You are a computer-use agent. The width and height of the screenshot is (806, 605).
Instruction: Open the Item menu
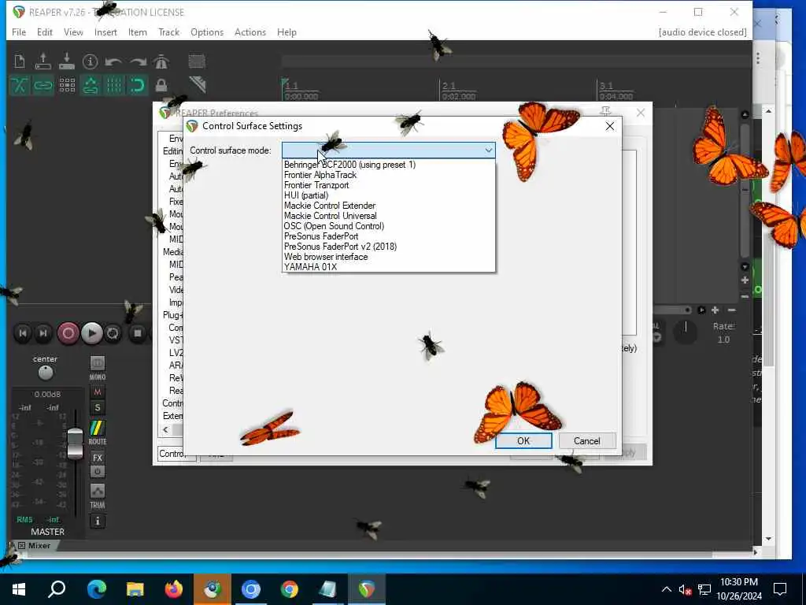pos(137,32)
